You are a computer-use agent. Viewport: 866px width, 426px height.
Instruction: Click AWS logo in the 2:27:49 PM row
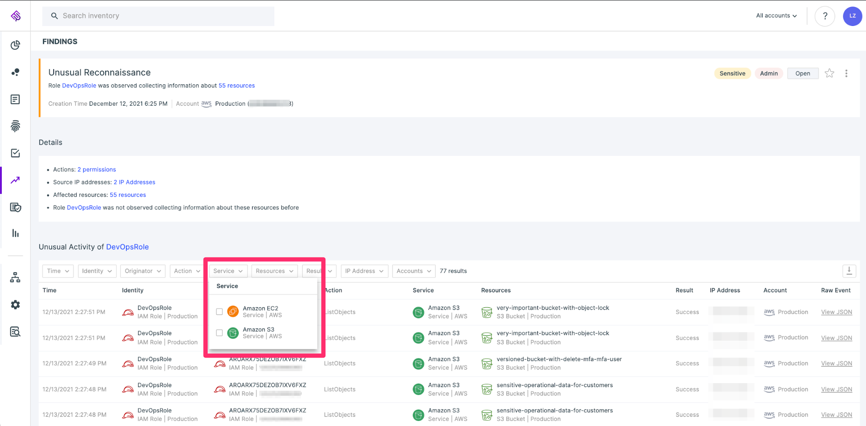coord(769,364)
